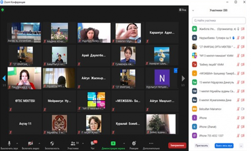Select iPhone 755 4032 1337 participant row
251x151 pixels.
[x=218, y=136]
